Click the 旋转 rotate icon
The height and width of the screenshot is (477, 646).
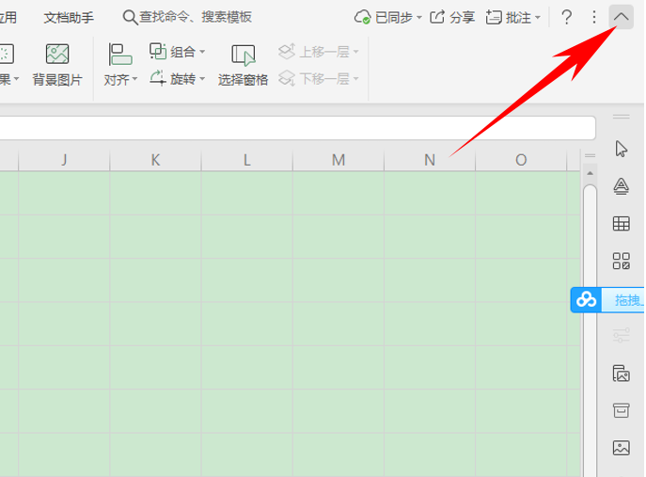click(158, 78)
